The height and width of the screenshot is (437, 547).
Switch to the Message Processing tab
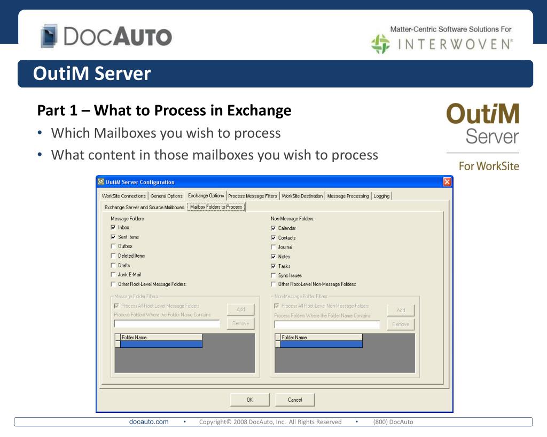click(x=348, y=196)
